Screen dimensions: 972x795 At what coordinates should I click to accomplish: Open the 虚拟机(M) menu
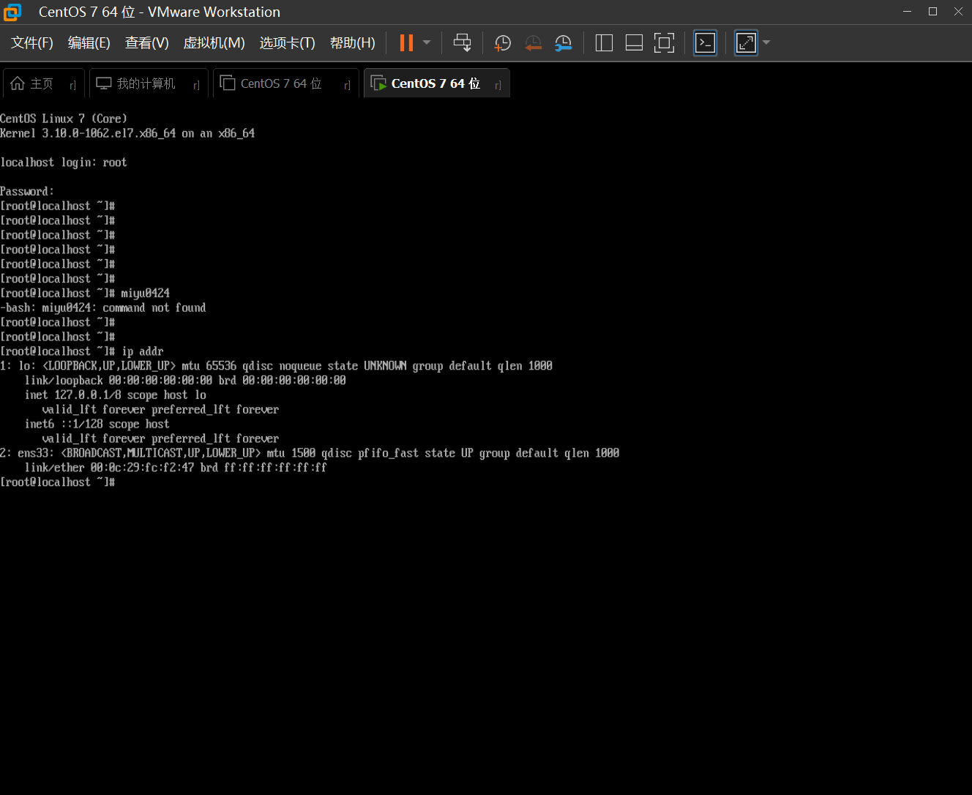(214, 43)
